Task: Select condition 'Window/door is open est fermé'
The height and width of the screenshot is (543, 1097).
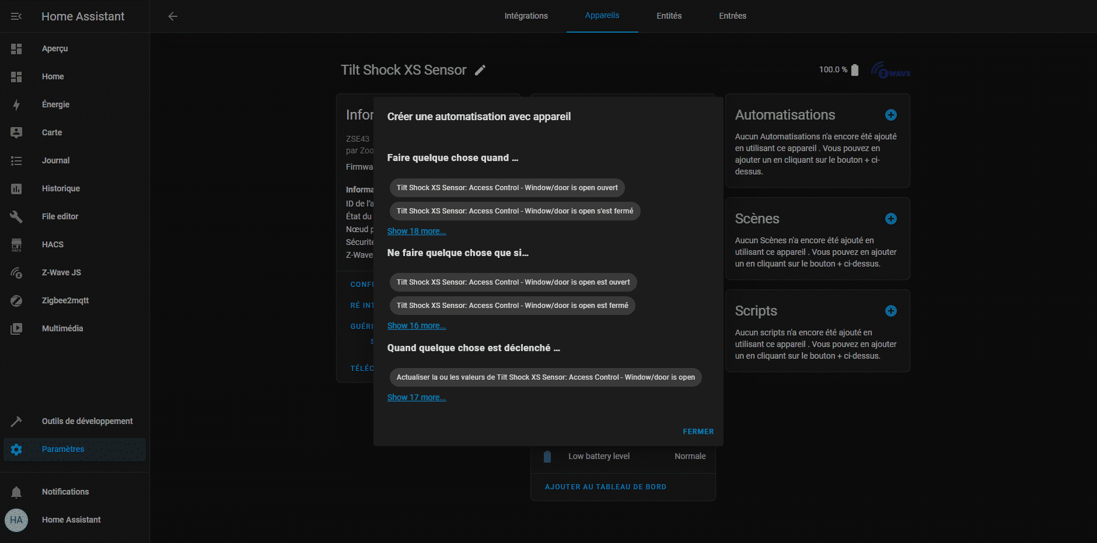Action: (x=512, y=306)
